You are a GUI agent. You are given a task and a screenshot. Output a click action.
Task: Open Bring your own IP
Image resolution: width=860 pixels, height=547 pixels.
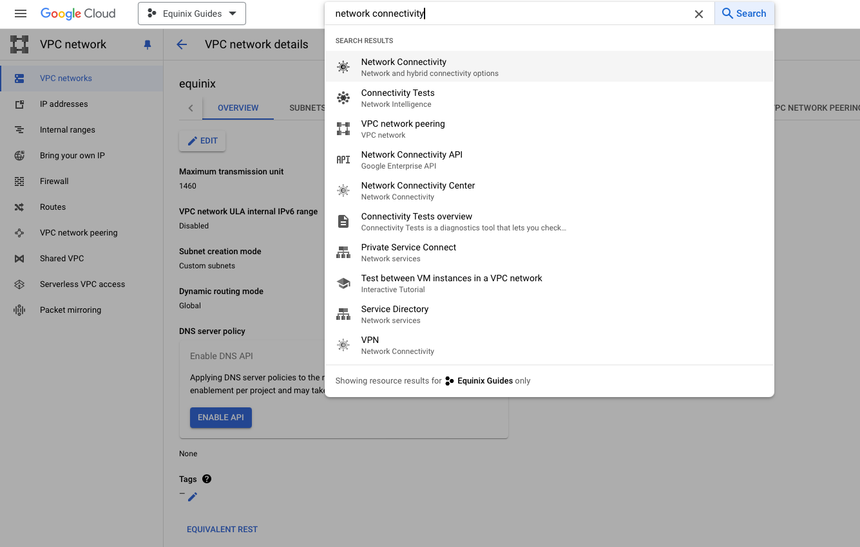coord(81,155)
